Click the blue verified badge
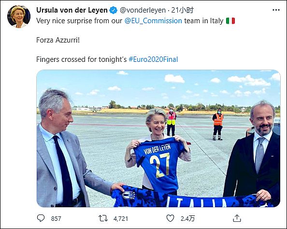287x229 pixels. pos(113,10)
